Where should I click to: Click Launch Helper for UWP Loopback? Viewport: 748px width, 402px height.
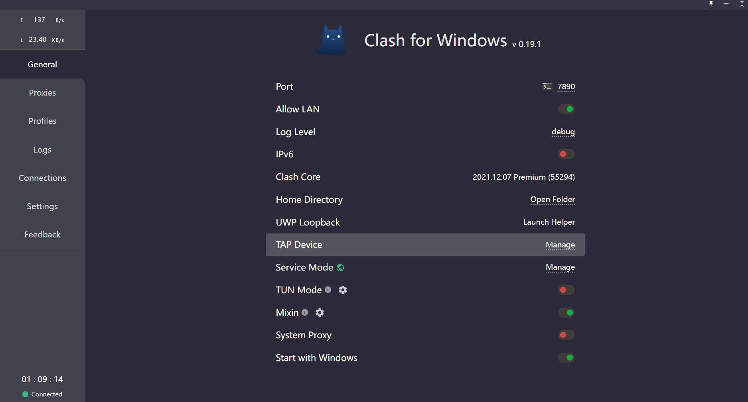coord(549,222)
